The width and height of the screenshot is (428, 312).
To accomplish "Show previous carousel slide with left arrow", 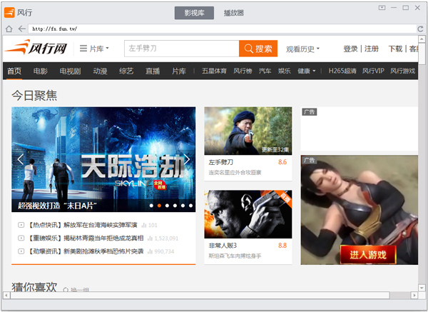I will click(x=21, y=159).
